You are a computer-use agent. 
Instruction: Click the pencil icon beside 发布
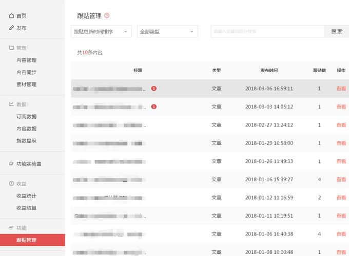coord(12,28)
